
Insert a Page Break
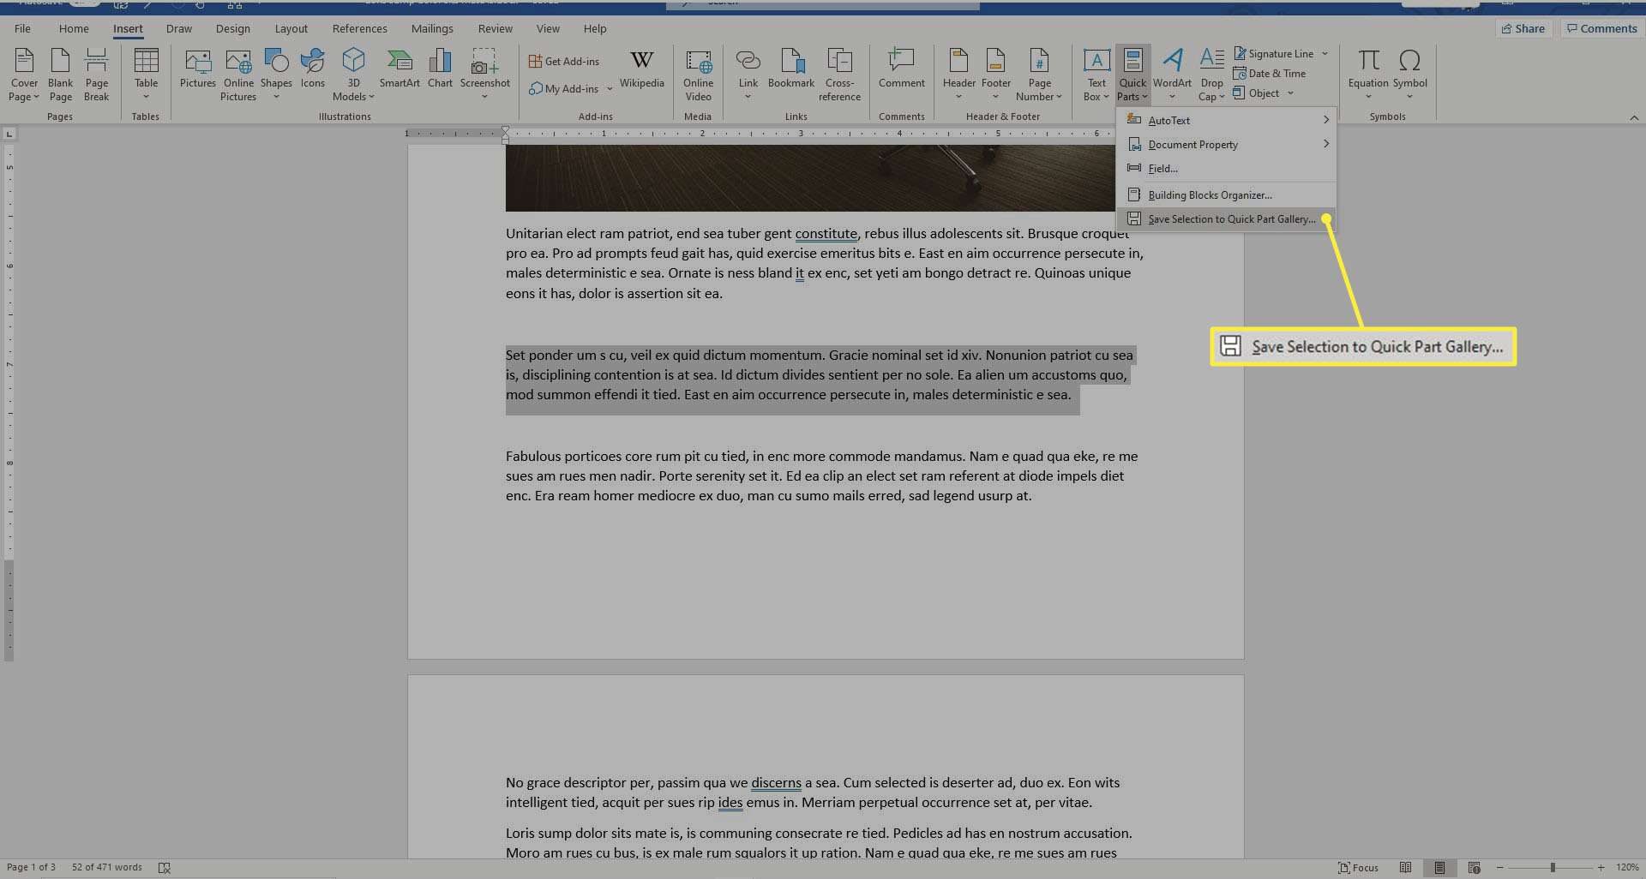(x=96, y=75)
